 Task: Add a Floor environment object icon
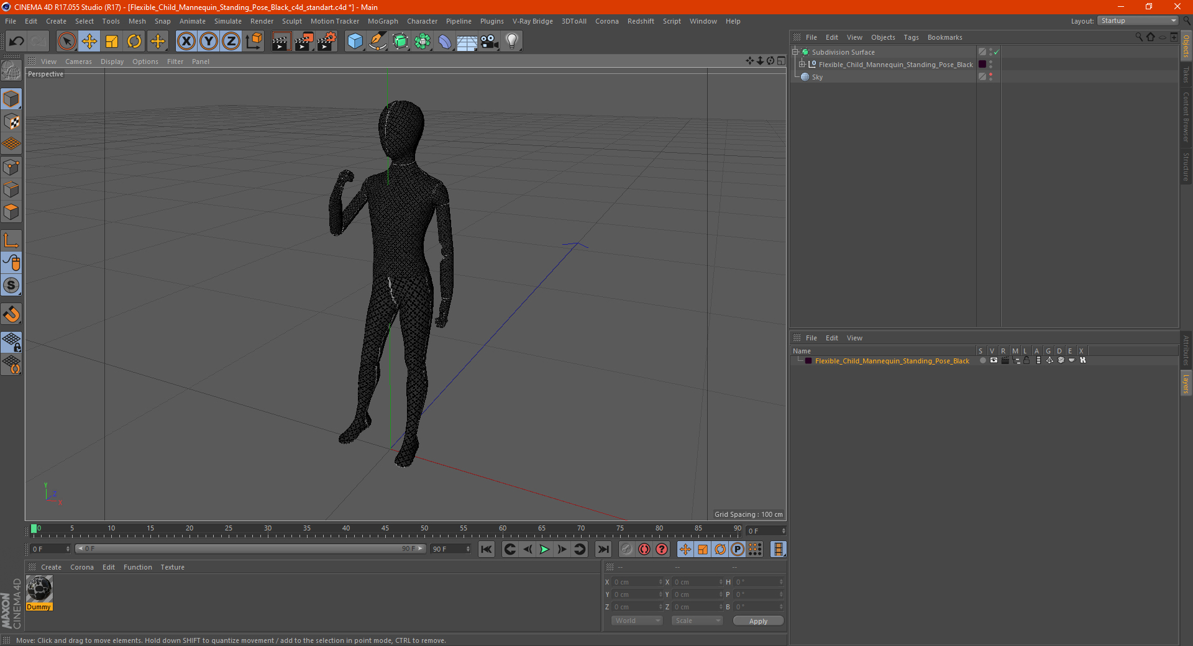coord(467,42)
